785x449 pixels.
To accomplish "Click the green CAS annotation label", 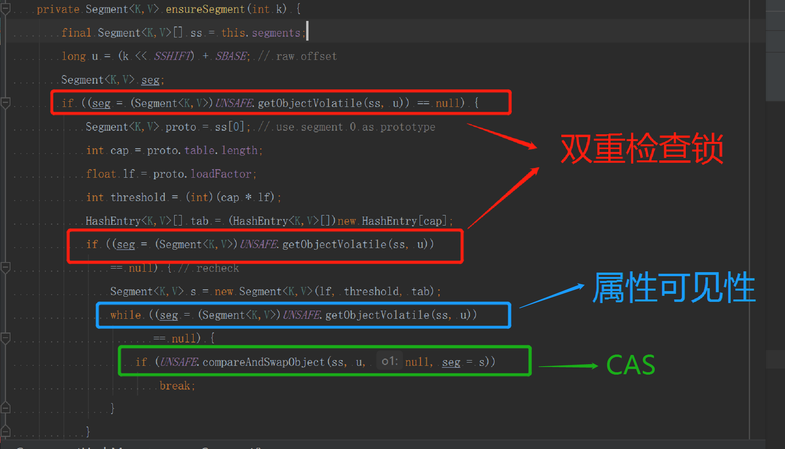I will [630, 365].
